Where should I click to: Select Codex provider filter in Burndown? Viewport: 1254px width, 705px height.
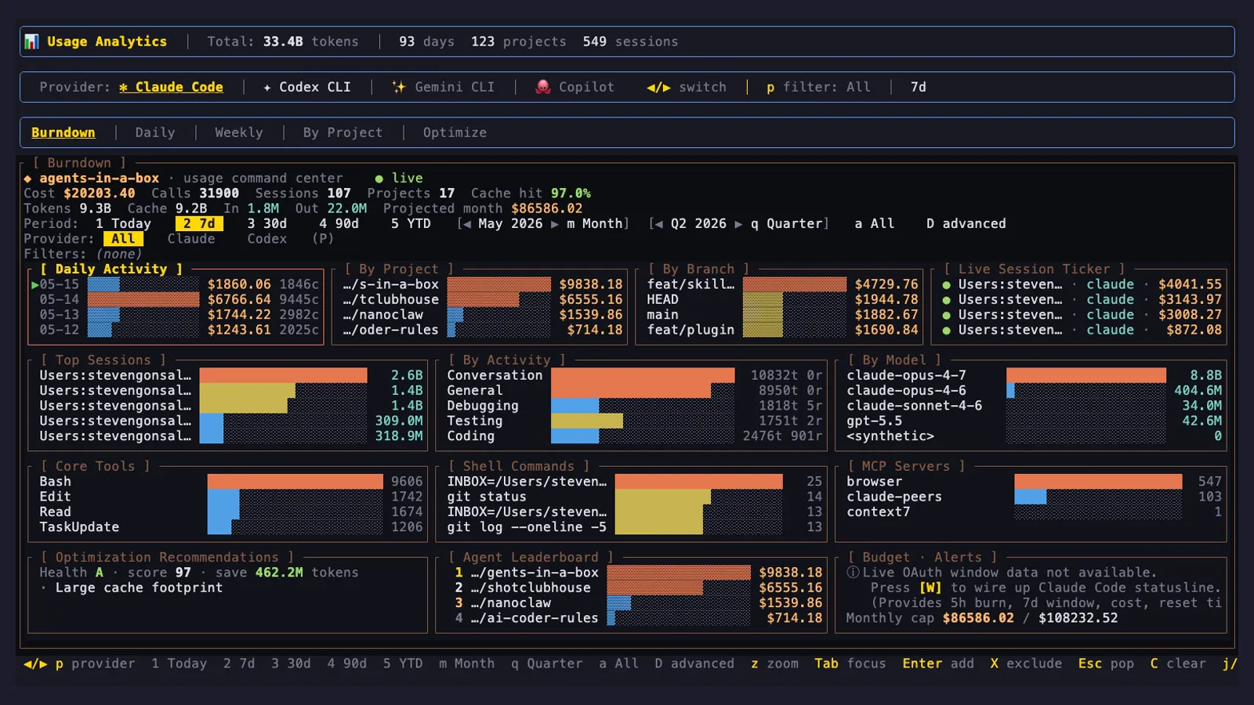tap(267, 239)
